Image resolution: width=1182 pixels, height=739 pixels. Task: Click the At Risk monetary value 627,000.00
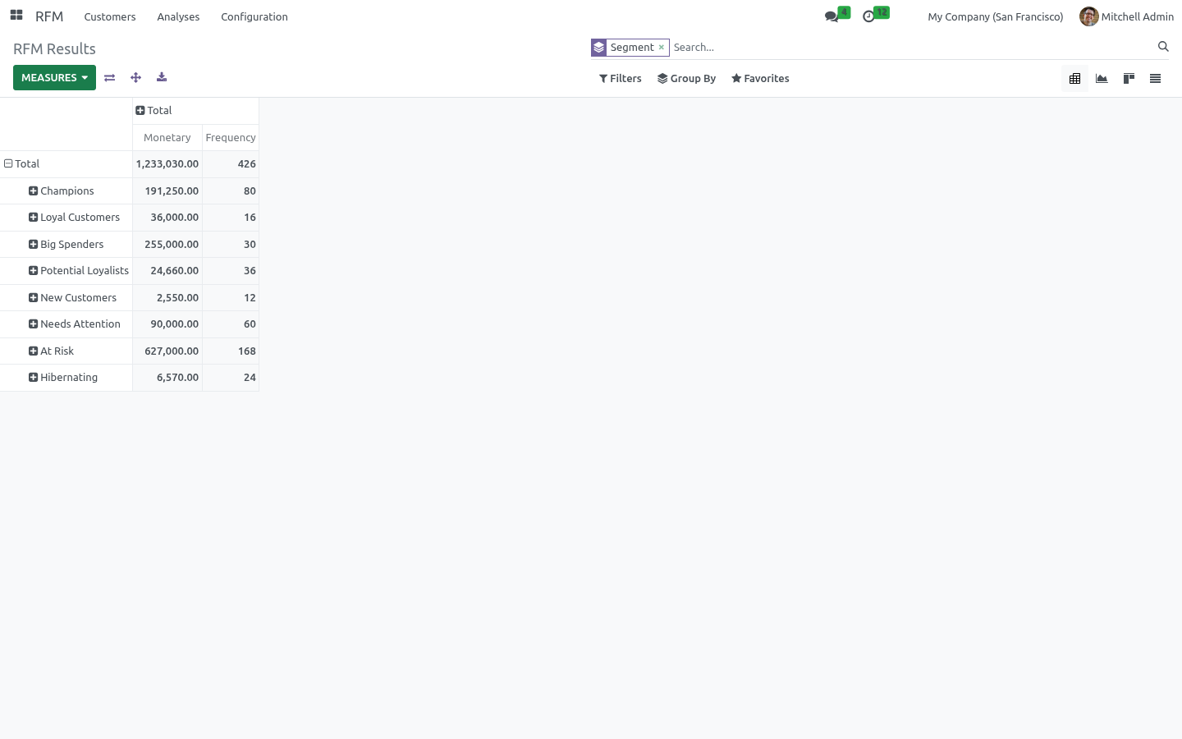pos(167,351)
